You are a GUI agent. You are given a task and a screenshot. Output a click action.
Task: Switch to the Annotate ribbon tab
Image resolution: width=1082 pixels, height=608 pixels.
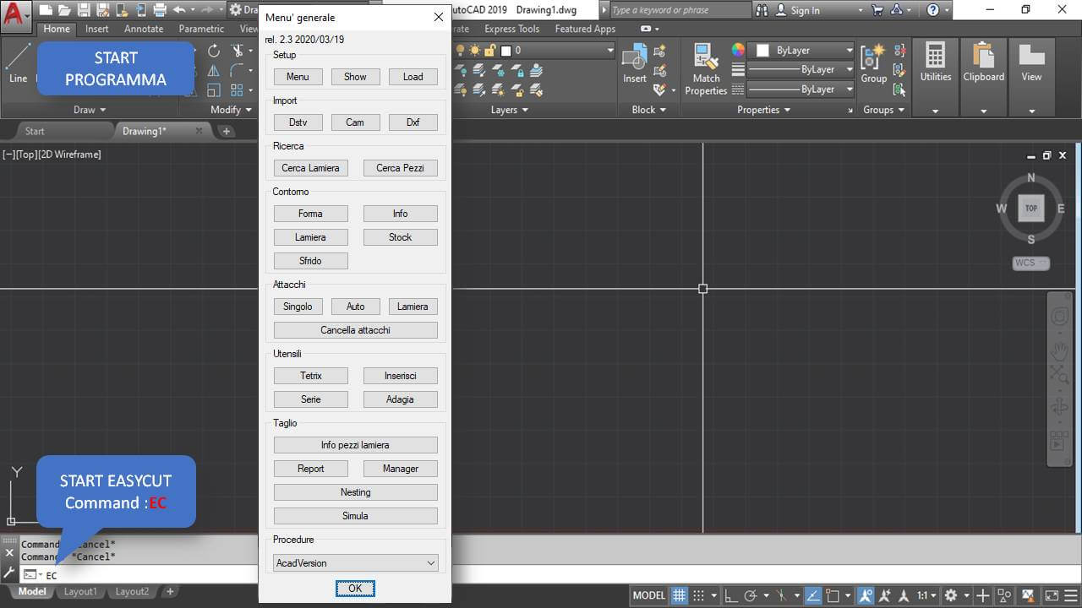[x=144, y=29]
